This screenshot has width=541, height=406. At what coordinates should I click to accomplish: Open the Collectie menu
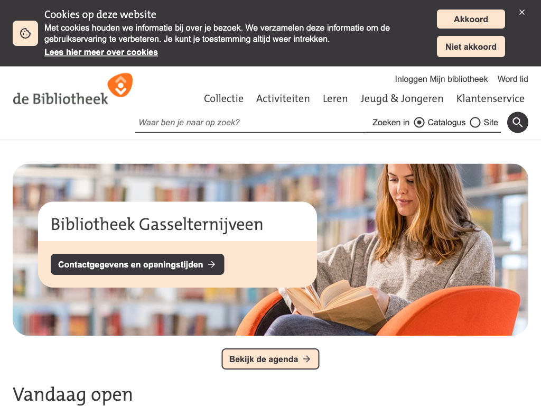pos(223,98)
